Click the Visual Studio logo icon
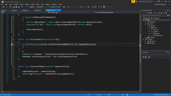The height and width of the screenshot is (96, 171). pyautogui.click(x=2, y=2)
